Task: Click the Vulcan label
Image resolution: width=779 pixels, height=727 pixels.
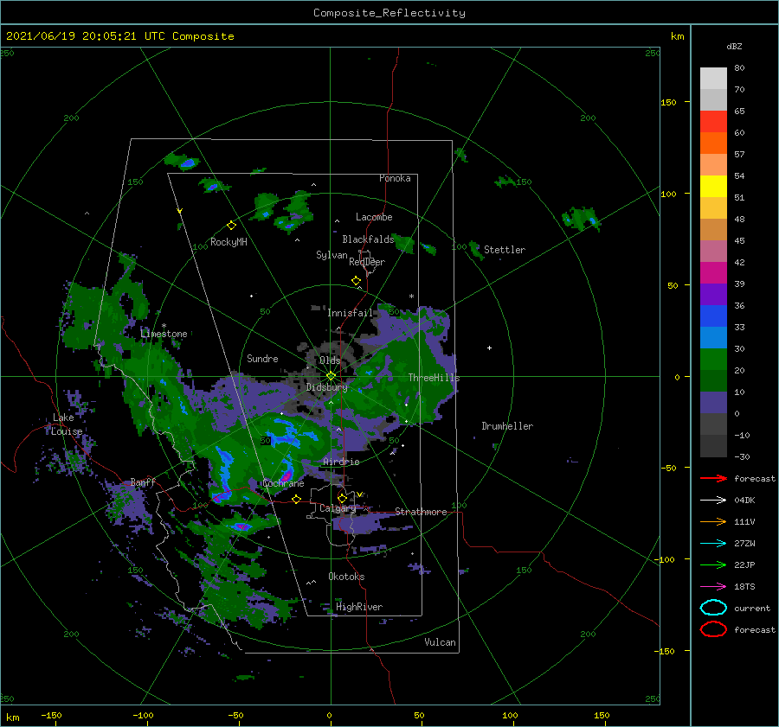Action: pyautogui.click(x=440, y=642)
